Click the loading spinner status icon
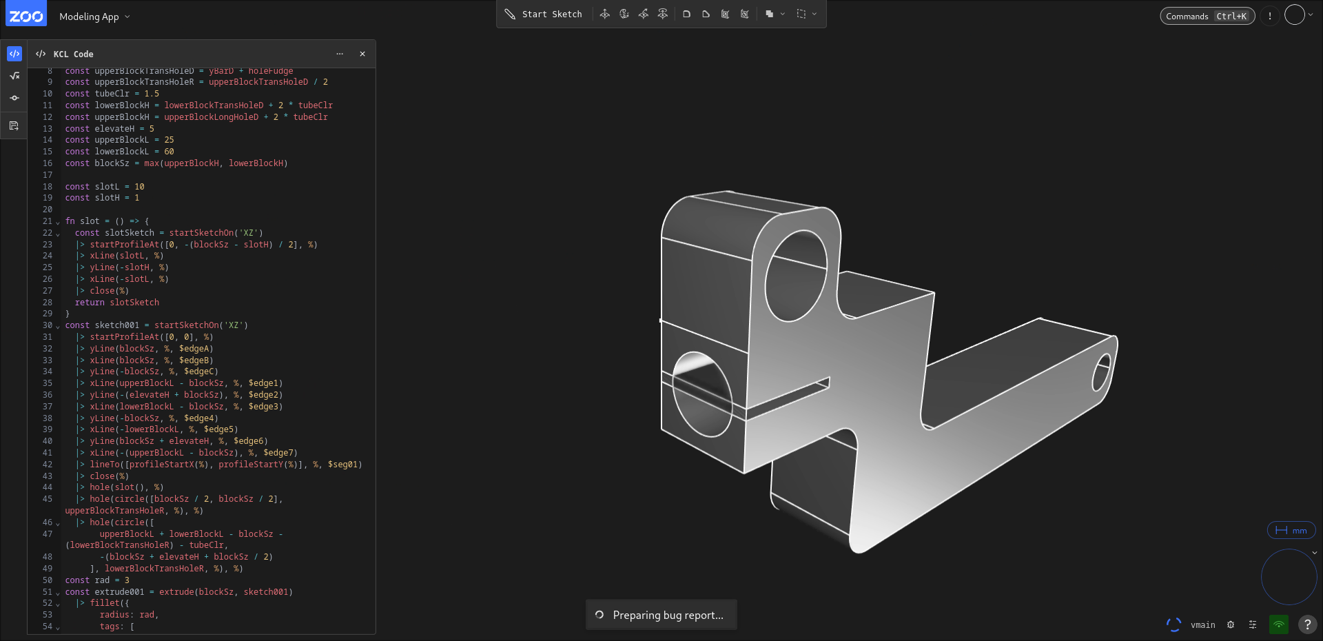This screenshot has width=1323, height=641. (1173, 624)
